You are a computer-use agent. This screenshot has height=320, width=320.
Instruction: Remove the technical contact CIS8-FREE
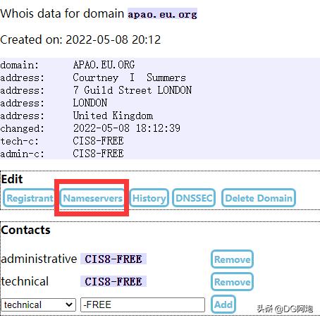[x=232, y=282]
